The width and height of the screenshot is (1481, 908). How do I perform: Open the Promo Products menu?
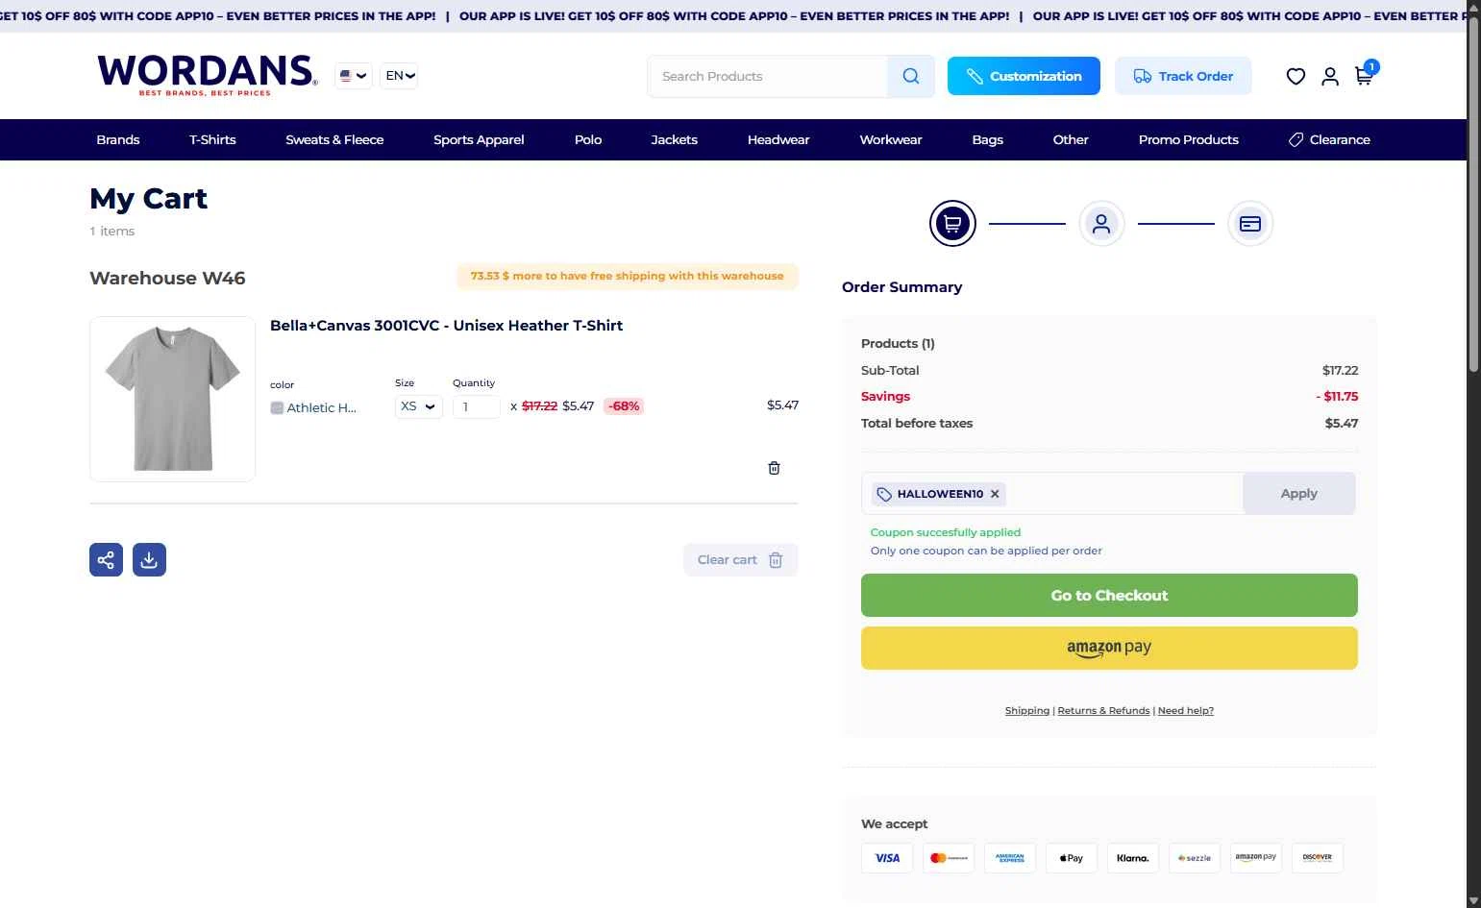[1189, 139]
